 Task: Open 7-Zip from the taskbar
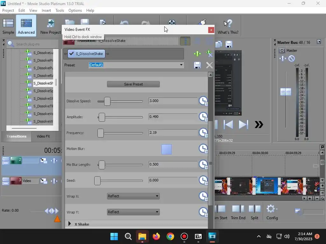pyautogui.click(x=198, y=236)
